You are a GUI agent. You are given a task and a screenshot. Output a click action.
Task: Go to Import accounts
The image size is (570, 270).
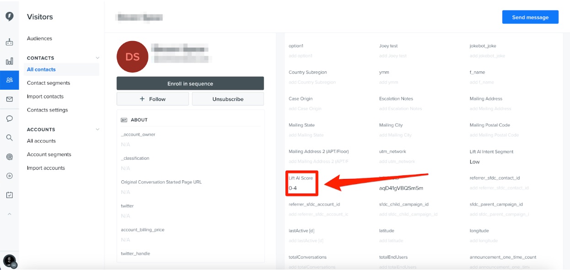tap(46, 168)
